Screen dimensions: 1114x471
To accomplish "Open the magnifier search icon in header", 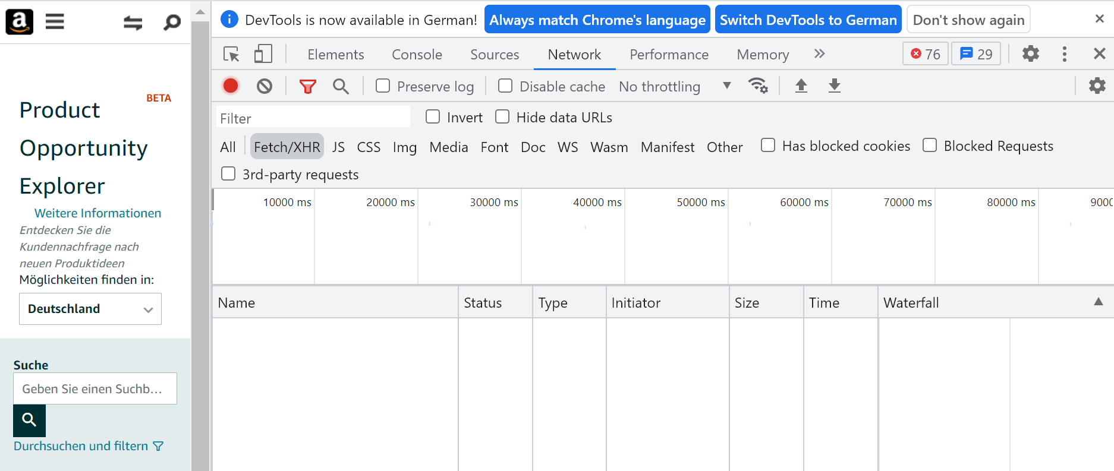I will 172,23.
